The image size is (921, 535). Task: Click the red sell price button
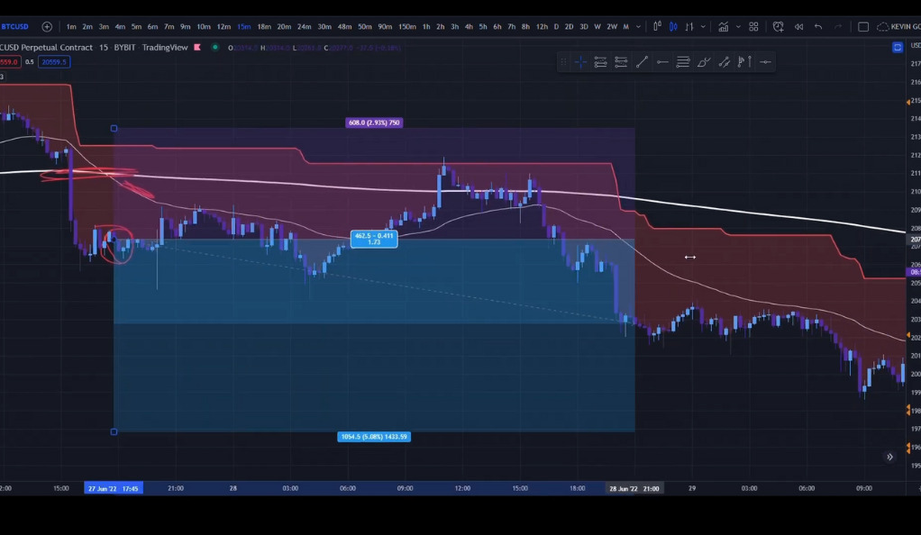[x=10, y=61]
